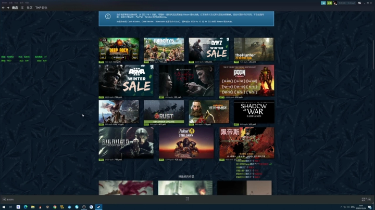Screen dimensions: 375x210
Task: Open the Windows Start menu
Action: click(4, 207)
